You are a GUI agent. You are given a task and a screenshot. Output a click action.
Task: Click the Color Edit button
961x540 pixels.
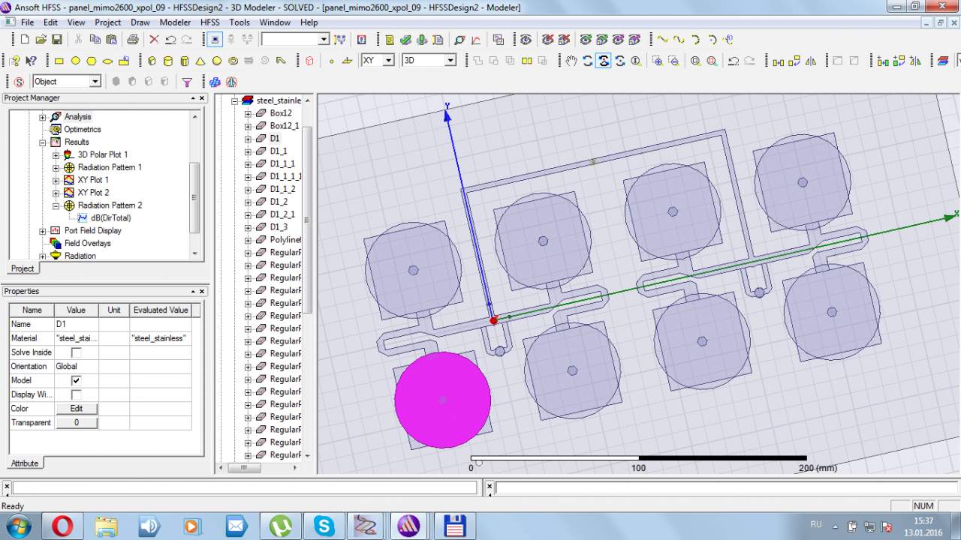[77, 409]
